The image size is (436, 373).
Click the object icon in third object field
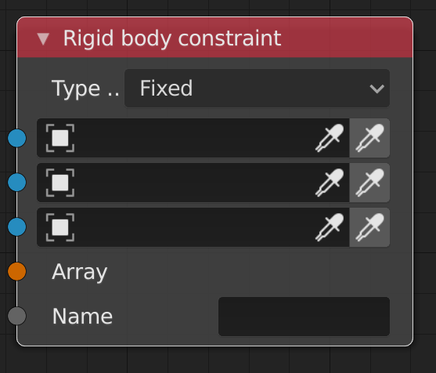point(60,227)
